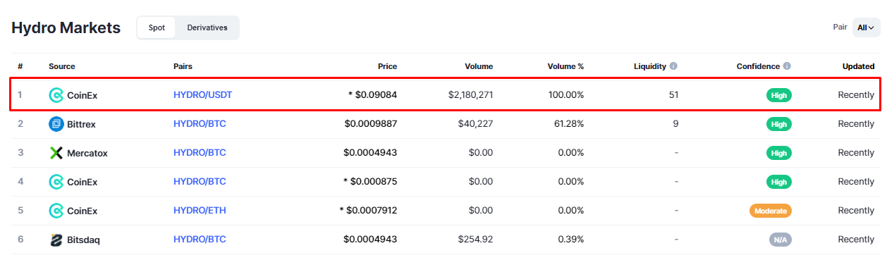Open HYDRO/BTC pair on Bitsdaq
The width and height of the screenshot is (887, 260).
click(200, 240)
